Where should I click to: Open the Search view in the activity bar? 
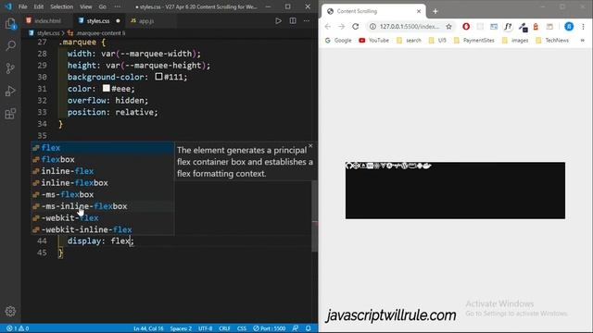coord(10,46)
